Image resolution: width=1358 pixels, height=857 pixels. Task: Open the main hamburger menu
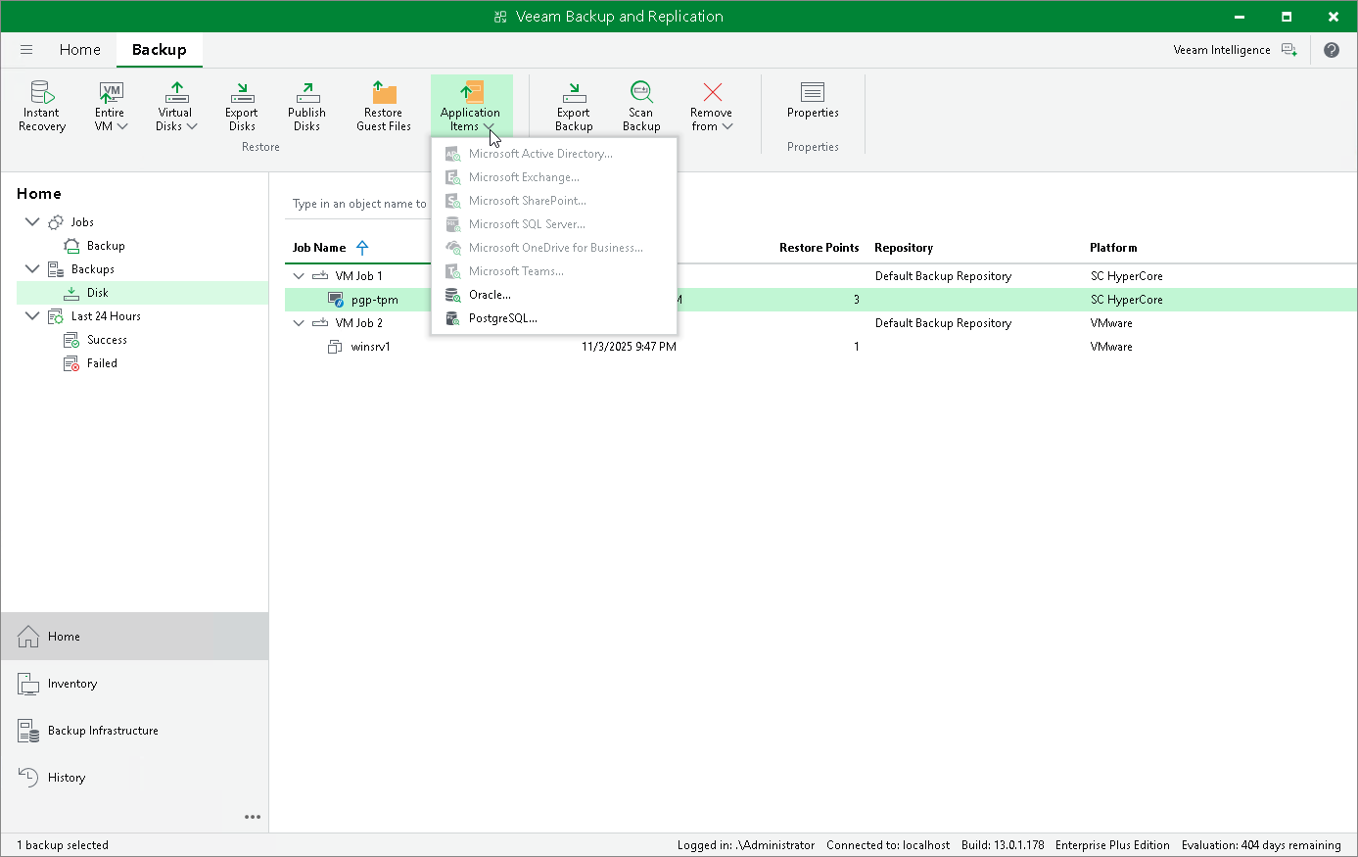pyautogui.click(x=26, y=50)
